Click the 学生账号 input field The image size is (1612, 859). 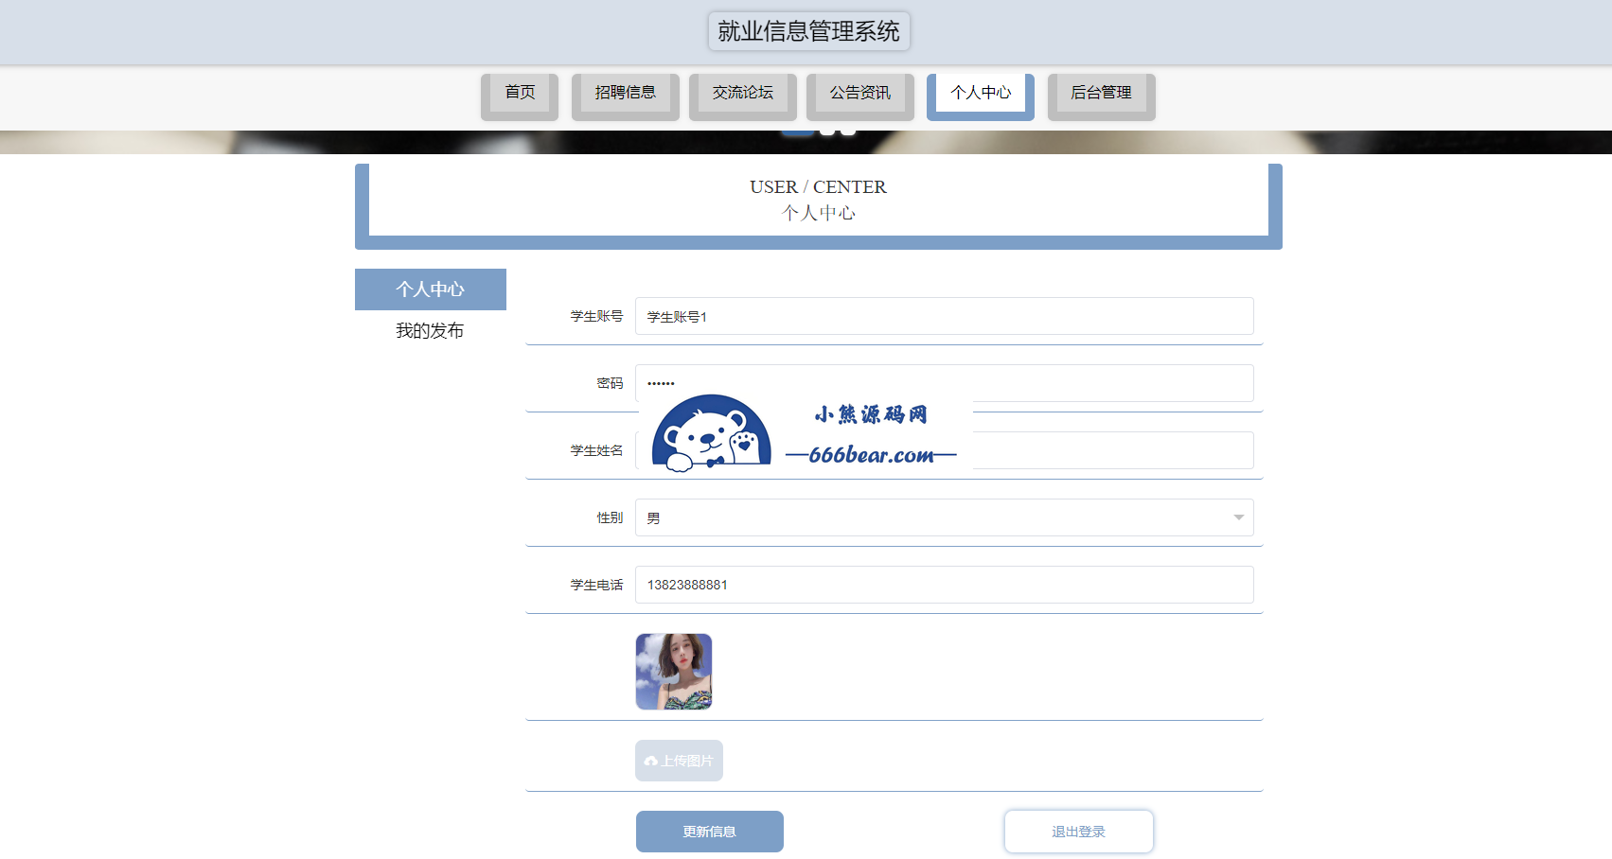(944, 316)
